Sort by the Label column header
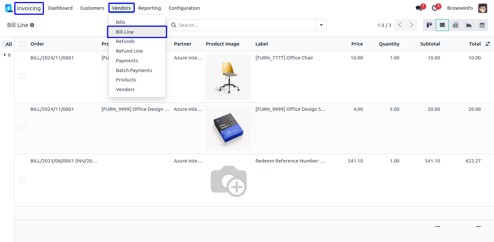The width and height of the screenshot is (494, 242). (x=262, y=44)
